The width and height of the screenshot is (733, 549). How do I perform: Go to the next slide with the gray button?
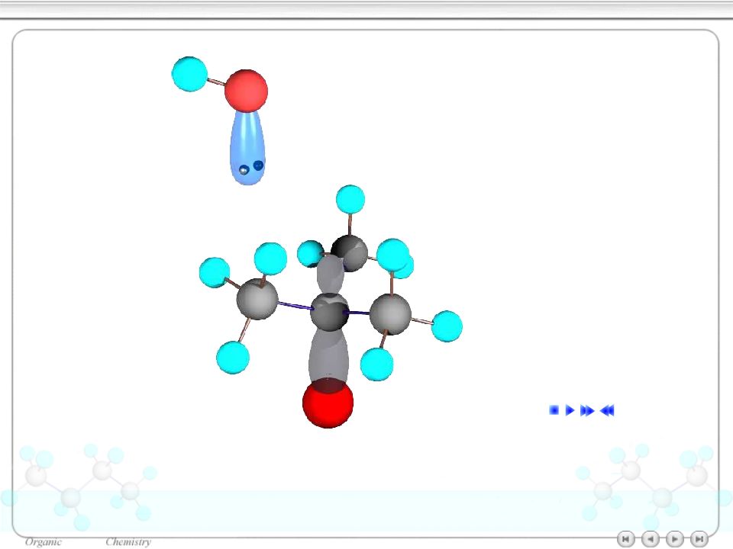click(x=674, y=539)
